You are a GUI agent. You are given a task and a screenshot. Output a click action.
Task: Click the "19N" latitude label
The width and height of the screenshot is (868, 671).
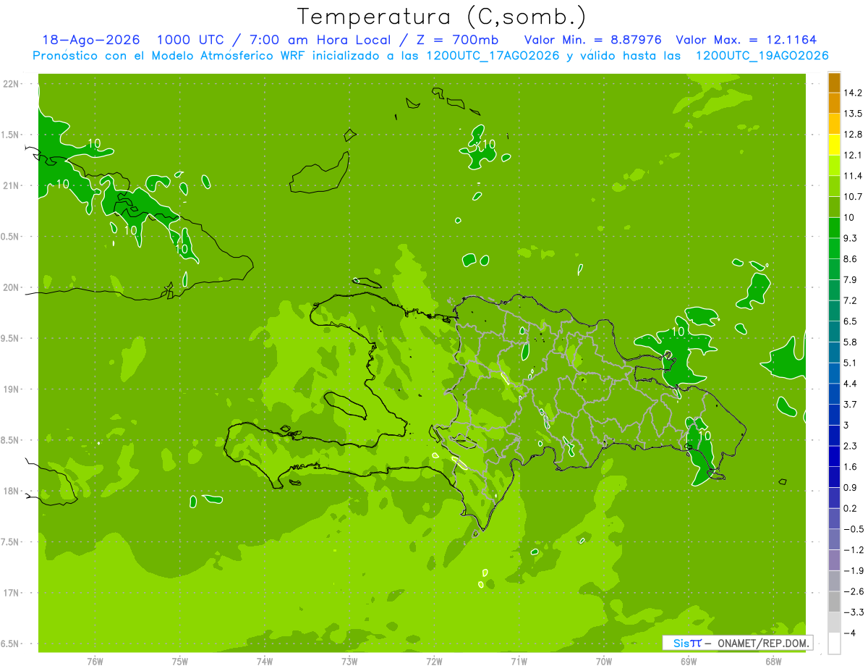coord(11,389)
